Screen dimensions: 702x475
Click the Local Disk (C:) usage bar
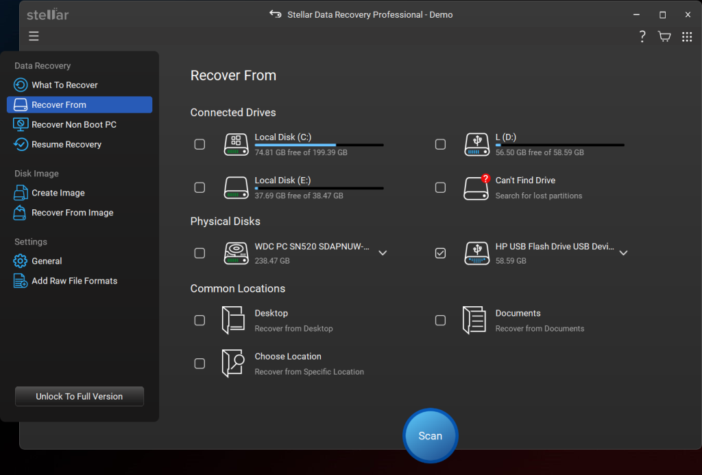click(x=319, y=146)
